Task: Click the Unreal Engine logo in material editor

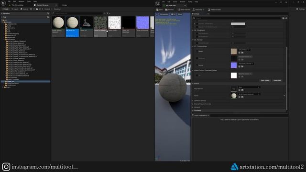Action: tap(158, 3)
